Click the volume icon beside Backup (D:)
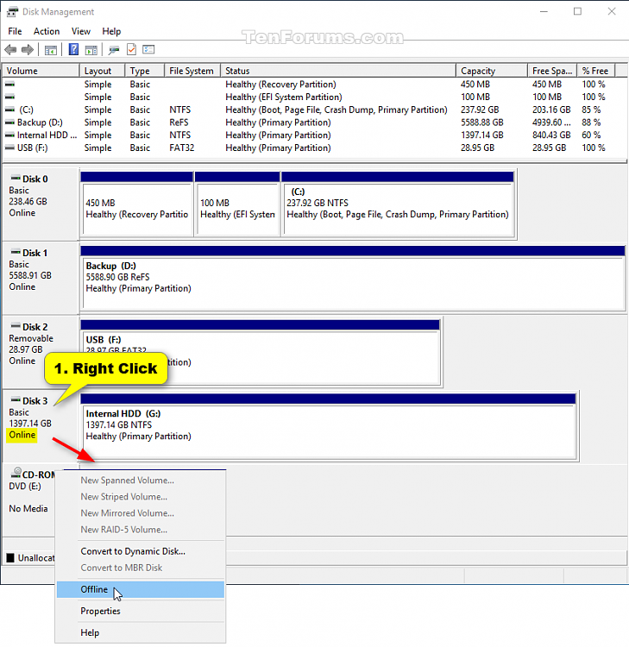Viewport: 629px width, 647px height. point(9,122)
